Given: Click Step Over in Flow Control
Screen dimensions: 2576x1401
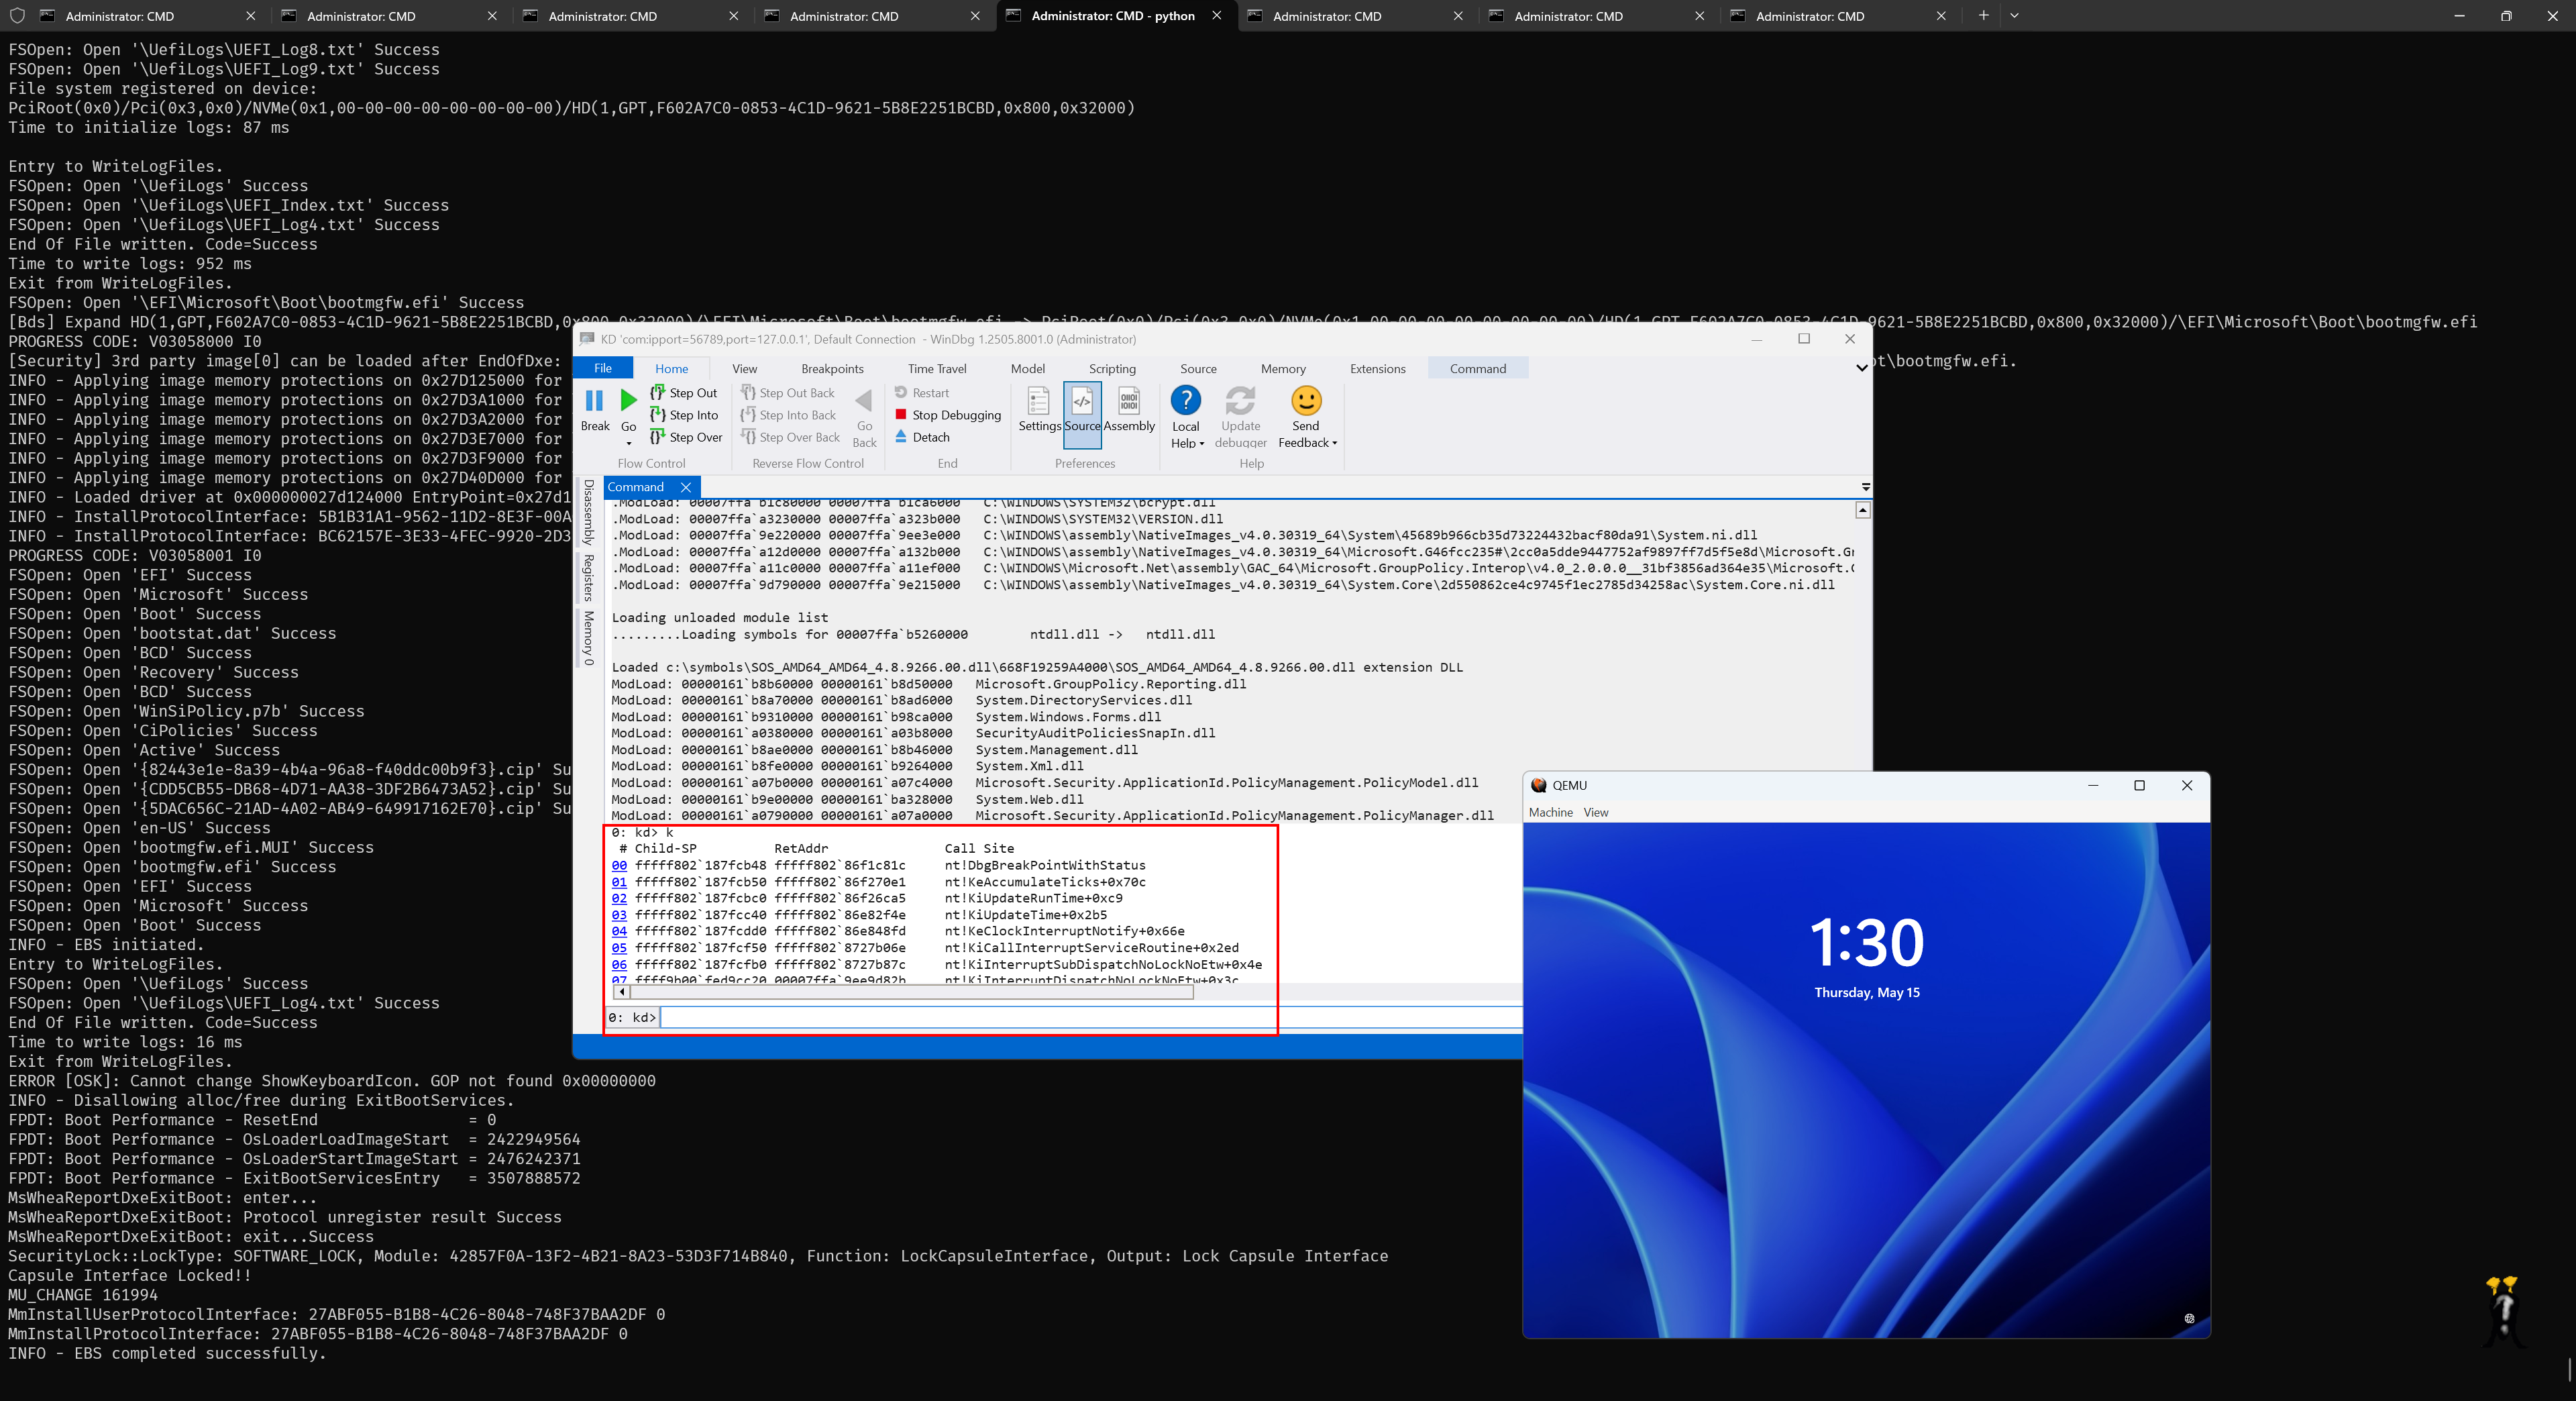Looking at the screenshot, I should (686, 437).
